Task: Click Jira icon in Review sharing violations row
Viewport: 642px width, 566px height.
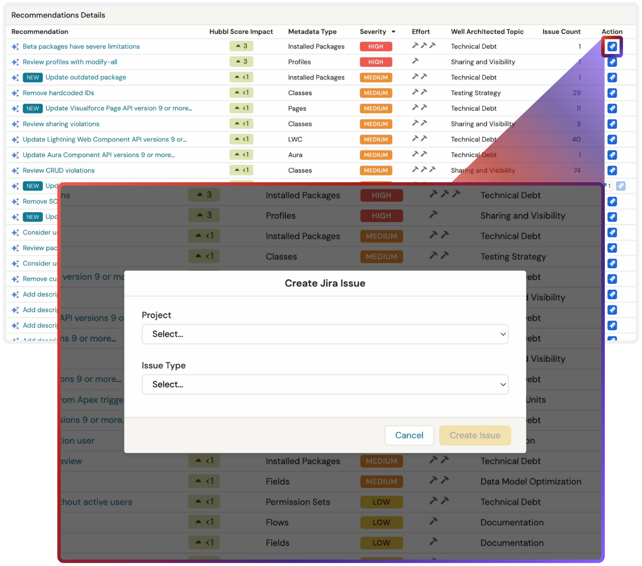Action: pos(612,124)
